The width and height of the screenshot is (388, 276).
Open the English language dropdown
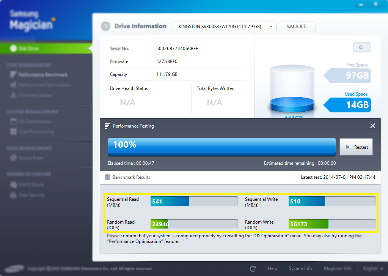[373, 268]
